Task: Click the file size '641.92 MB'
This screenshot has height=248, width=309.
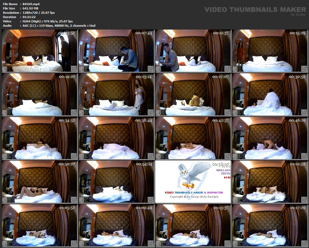Action: pos(30,8)
